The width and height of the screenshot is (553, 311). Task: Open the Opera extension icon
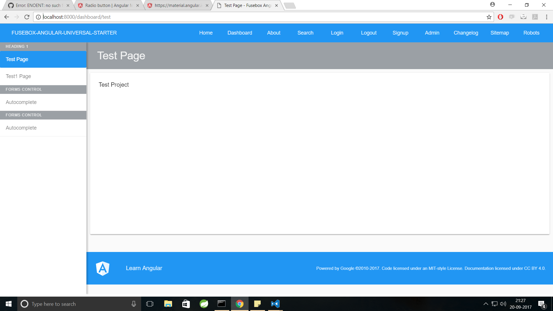pyautogui.click(x=500, y=17)
